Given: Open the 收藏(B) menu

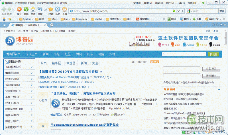Looking at the screenshot, I should [x=159, y=3].
